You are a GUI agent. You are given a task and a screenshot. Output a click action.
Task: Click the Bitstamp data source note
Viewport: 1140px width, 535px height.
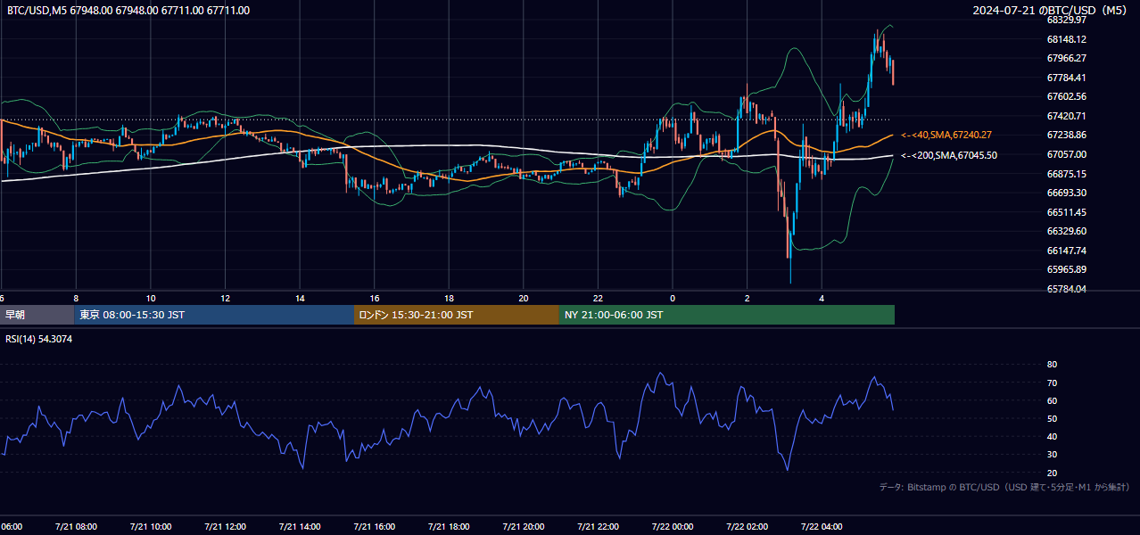tap(1004, 487)
